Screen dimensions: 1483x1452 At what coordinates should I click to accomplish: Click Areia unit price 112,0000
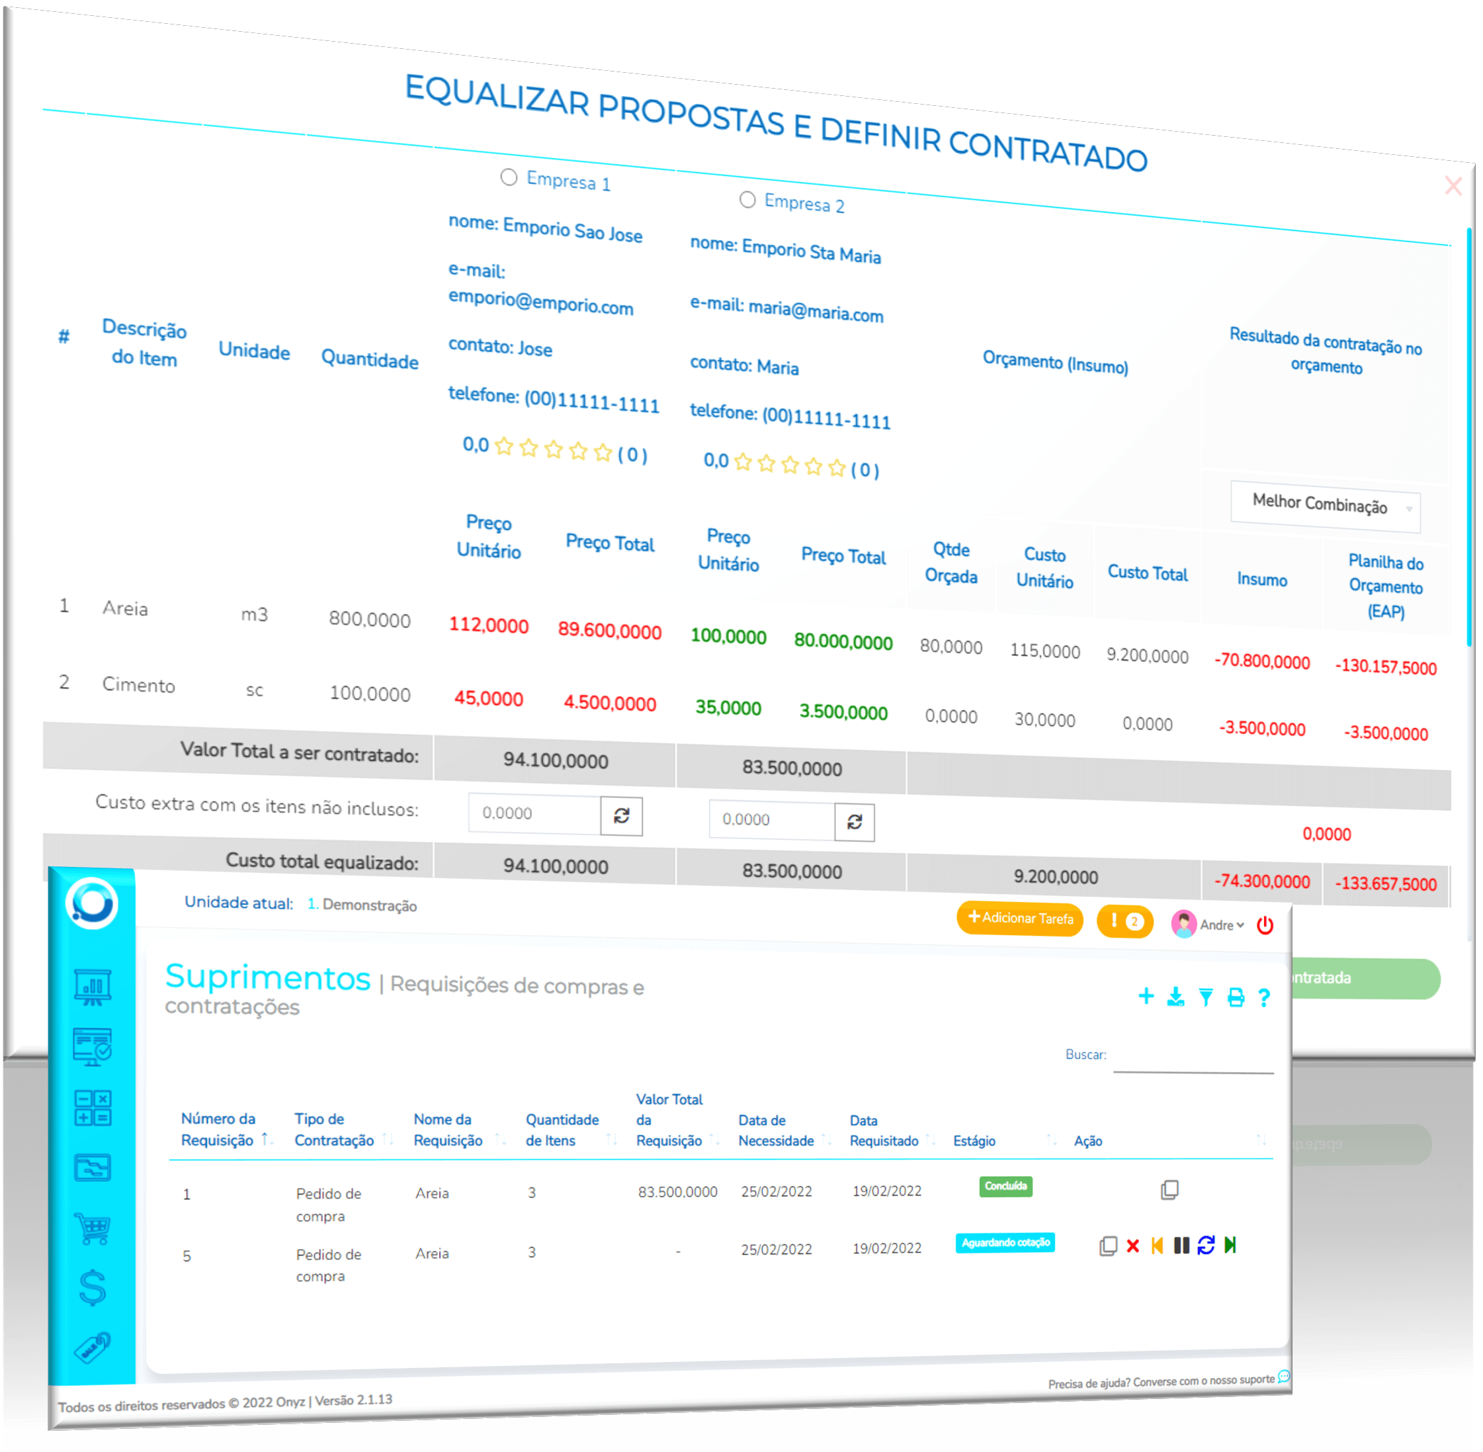tap(489, 626)
